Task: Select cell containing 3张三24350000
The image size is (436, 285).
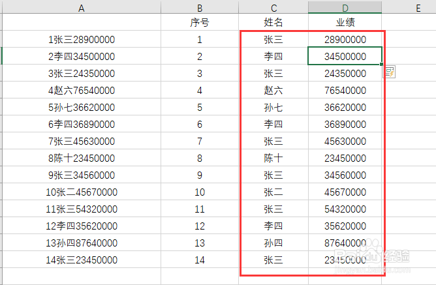Action: pyautogui.click(x=82, y=73)
